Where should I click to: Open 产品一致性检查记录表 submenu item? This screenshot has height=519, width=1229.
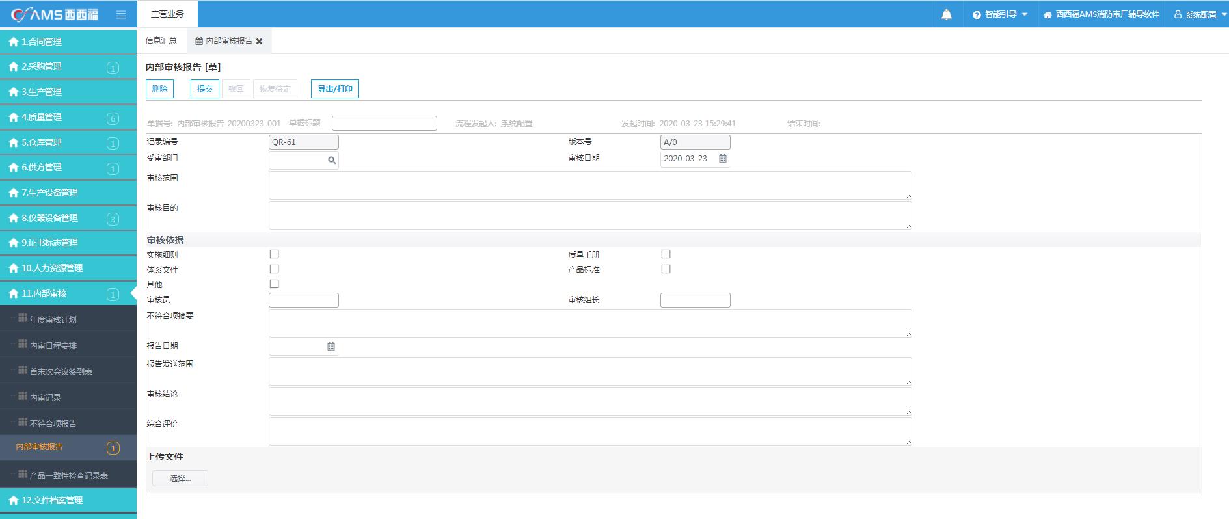(x=68, y=475)
